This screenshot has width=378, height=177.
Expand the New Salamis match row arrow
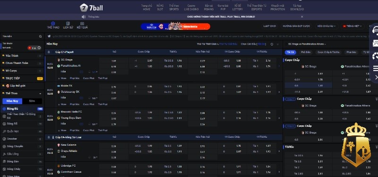(x=279, y=151)
